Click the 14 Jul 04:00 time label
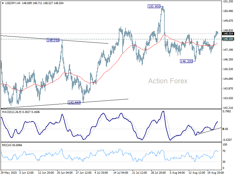 (120, 172)
